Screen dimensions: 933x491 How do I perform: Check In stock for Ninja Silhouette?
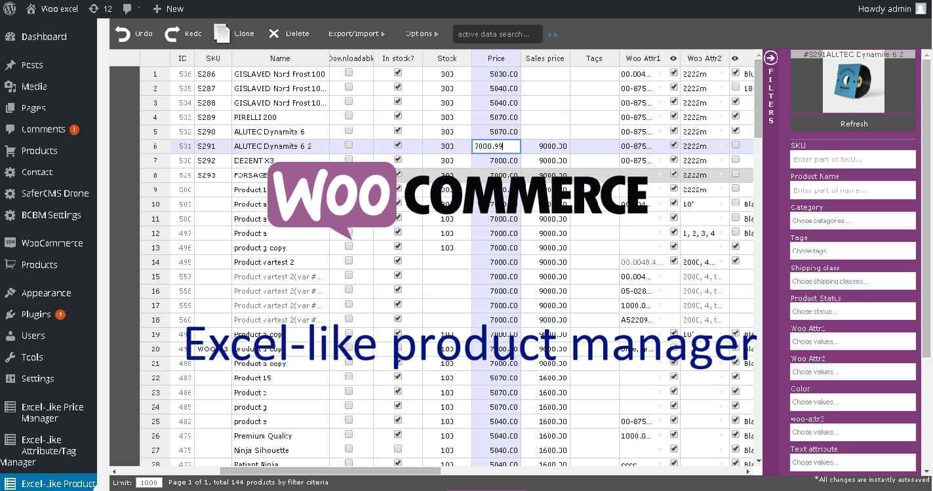(397, 449)
